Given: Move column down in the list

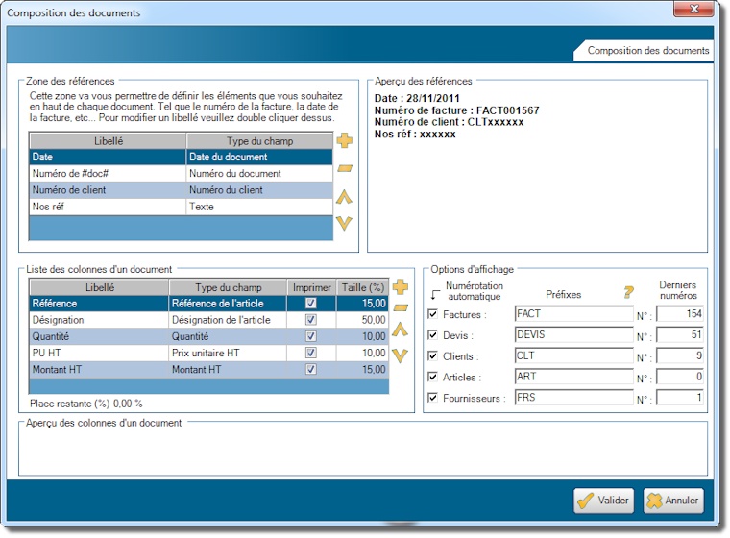Looking at the screenshot, I should click(x=401, y=355).
